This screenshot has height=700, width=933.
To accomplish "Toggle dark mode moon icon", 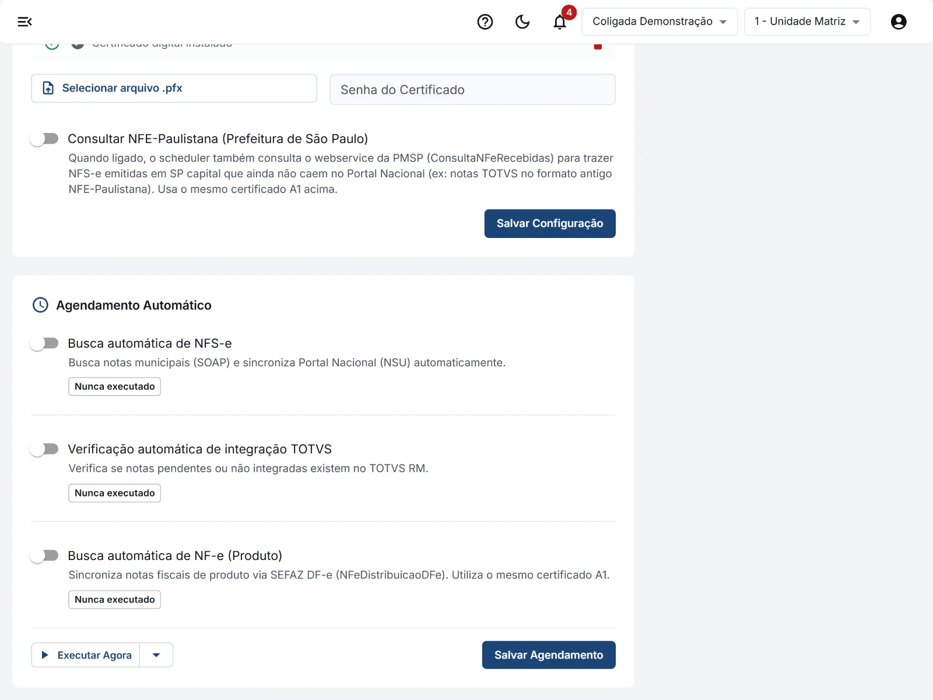I will click(522, 22).
